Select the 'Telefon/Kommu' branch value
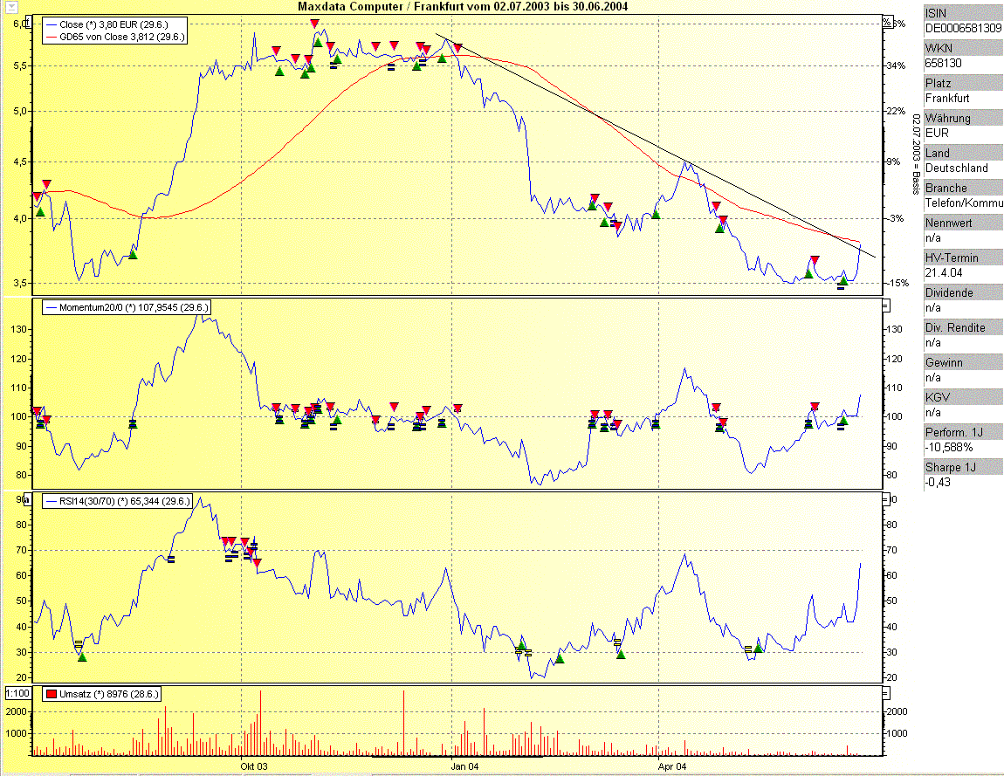This screenshot has height=776, width=1004. pos(964,203)
